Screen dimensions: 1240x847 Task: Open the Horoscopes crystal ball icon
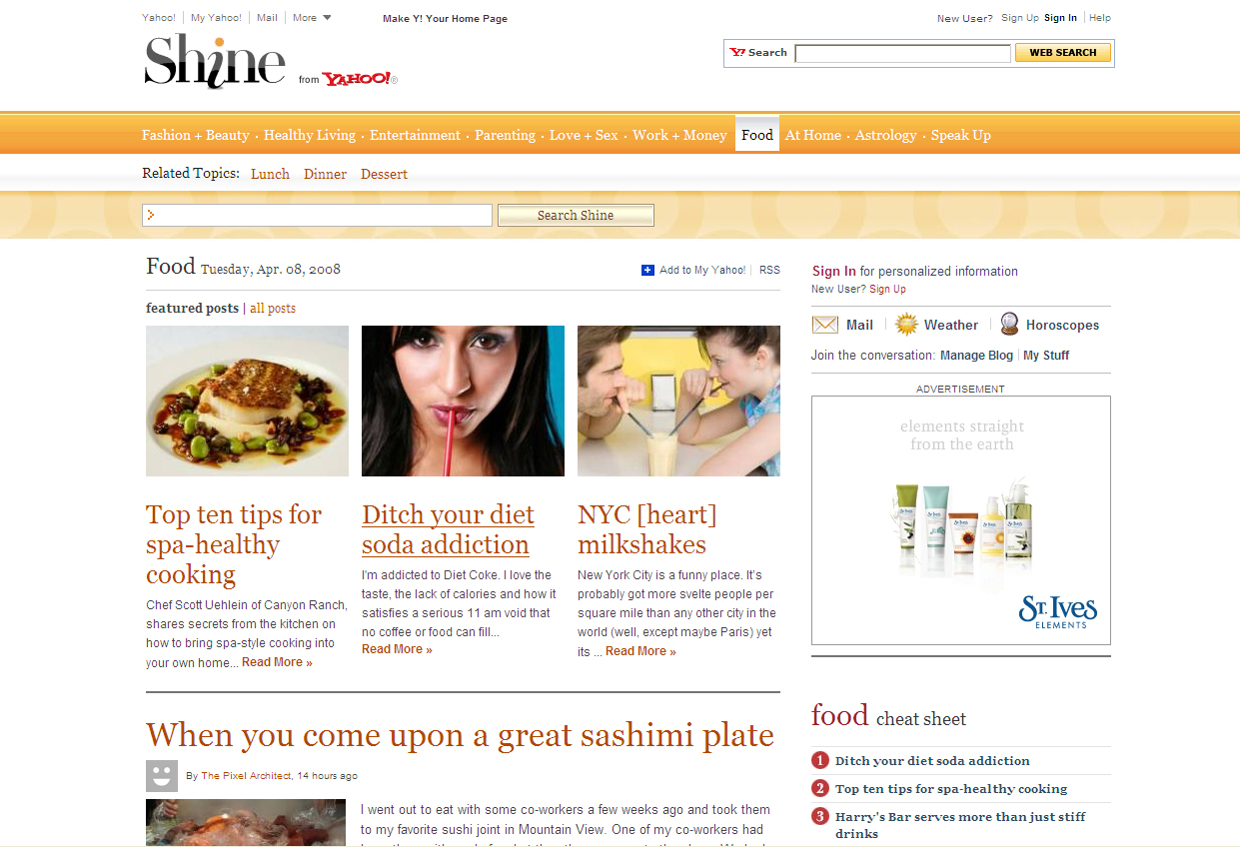1009,324
